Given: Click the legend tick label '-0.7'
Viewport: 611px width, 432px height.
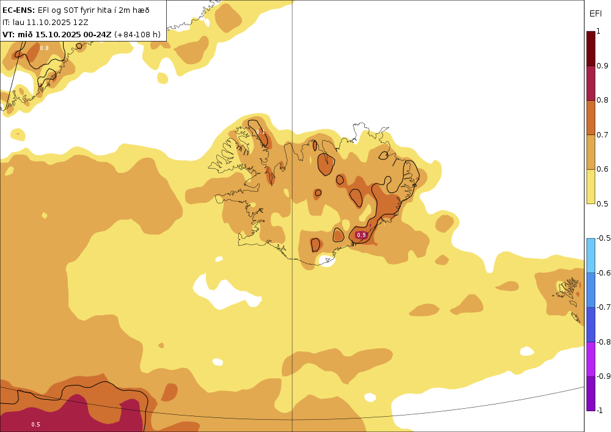Looking at the screenshot, I should coord(604,307).
